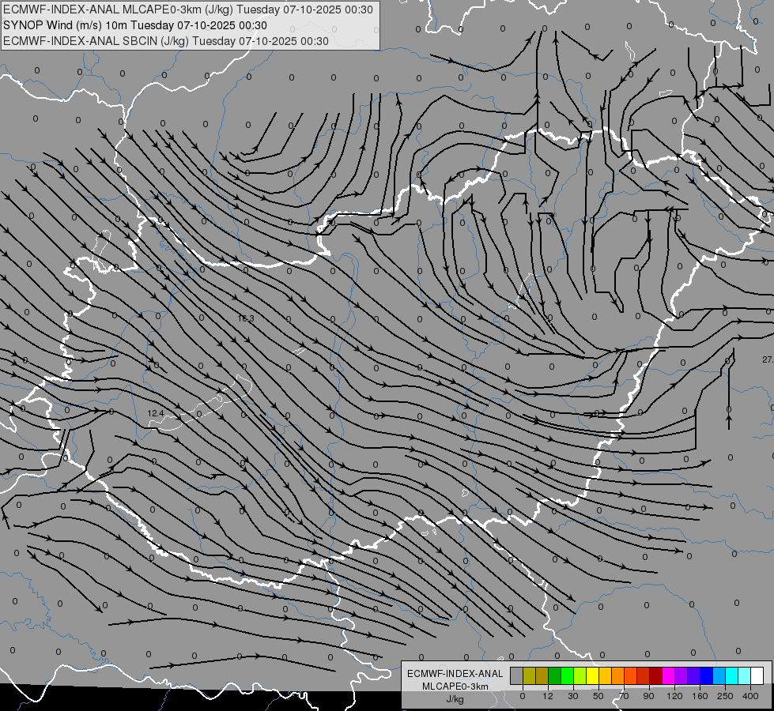Click the ECMWF-INDEX-ANAL SBCIN title line
The width and height of the screenshot is (774, 711).
coord(166,41)
